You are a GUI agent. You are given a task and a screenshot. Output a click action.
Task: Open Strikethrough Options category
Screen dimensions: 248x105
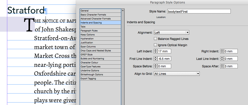101,74
